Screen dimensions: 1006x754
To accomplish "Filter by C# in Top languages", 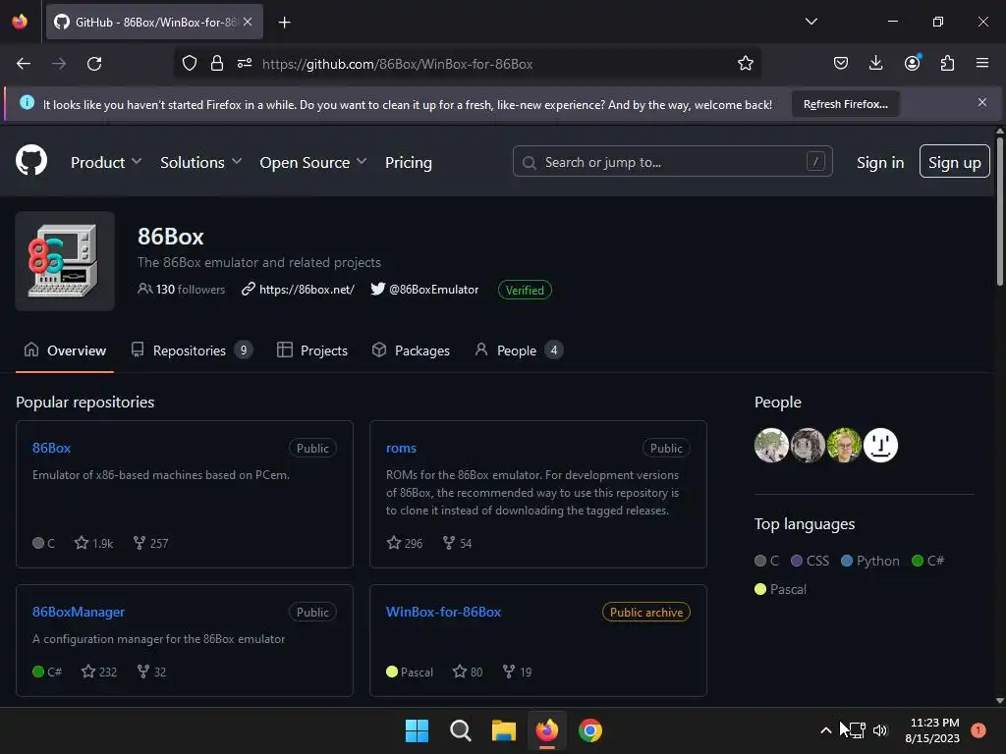I will tap(927, 561).
